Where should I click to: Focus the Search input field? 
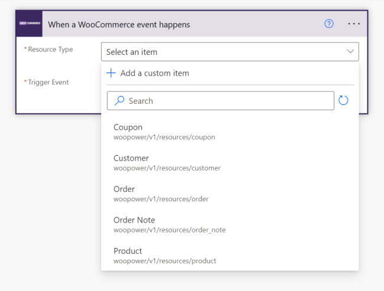tap(227, 101)
